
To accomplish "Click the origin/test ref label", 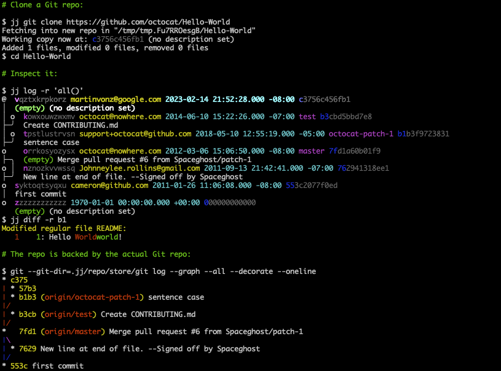I will point(68,315).
